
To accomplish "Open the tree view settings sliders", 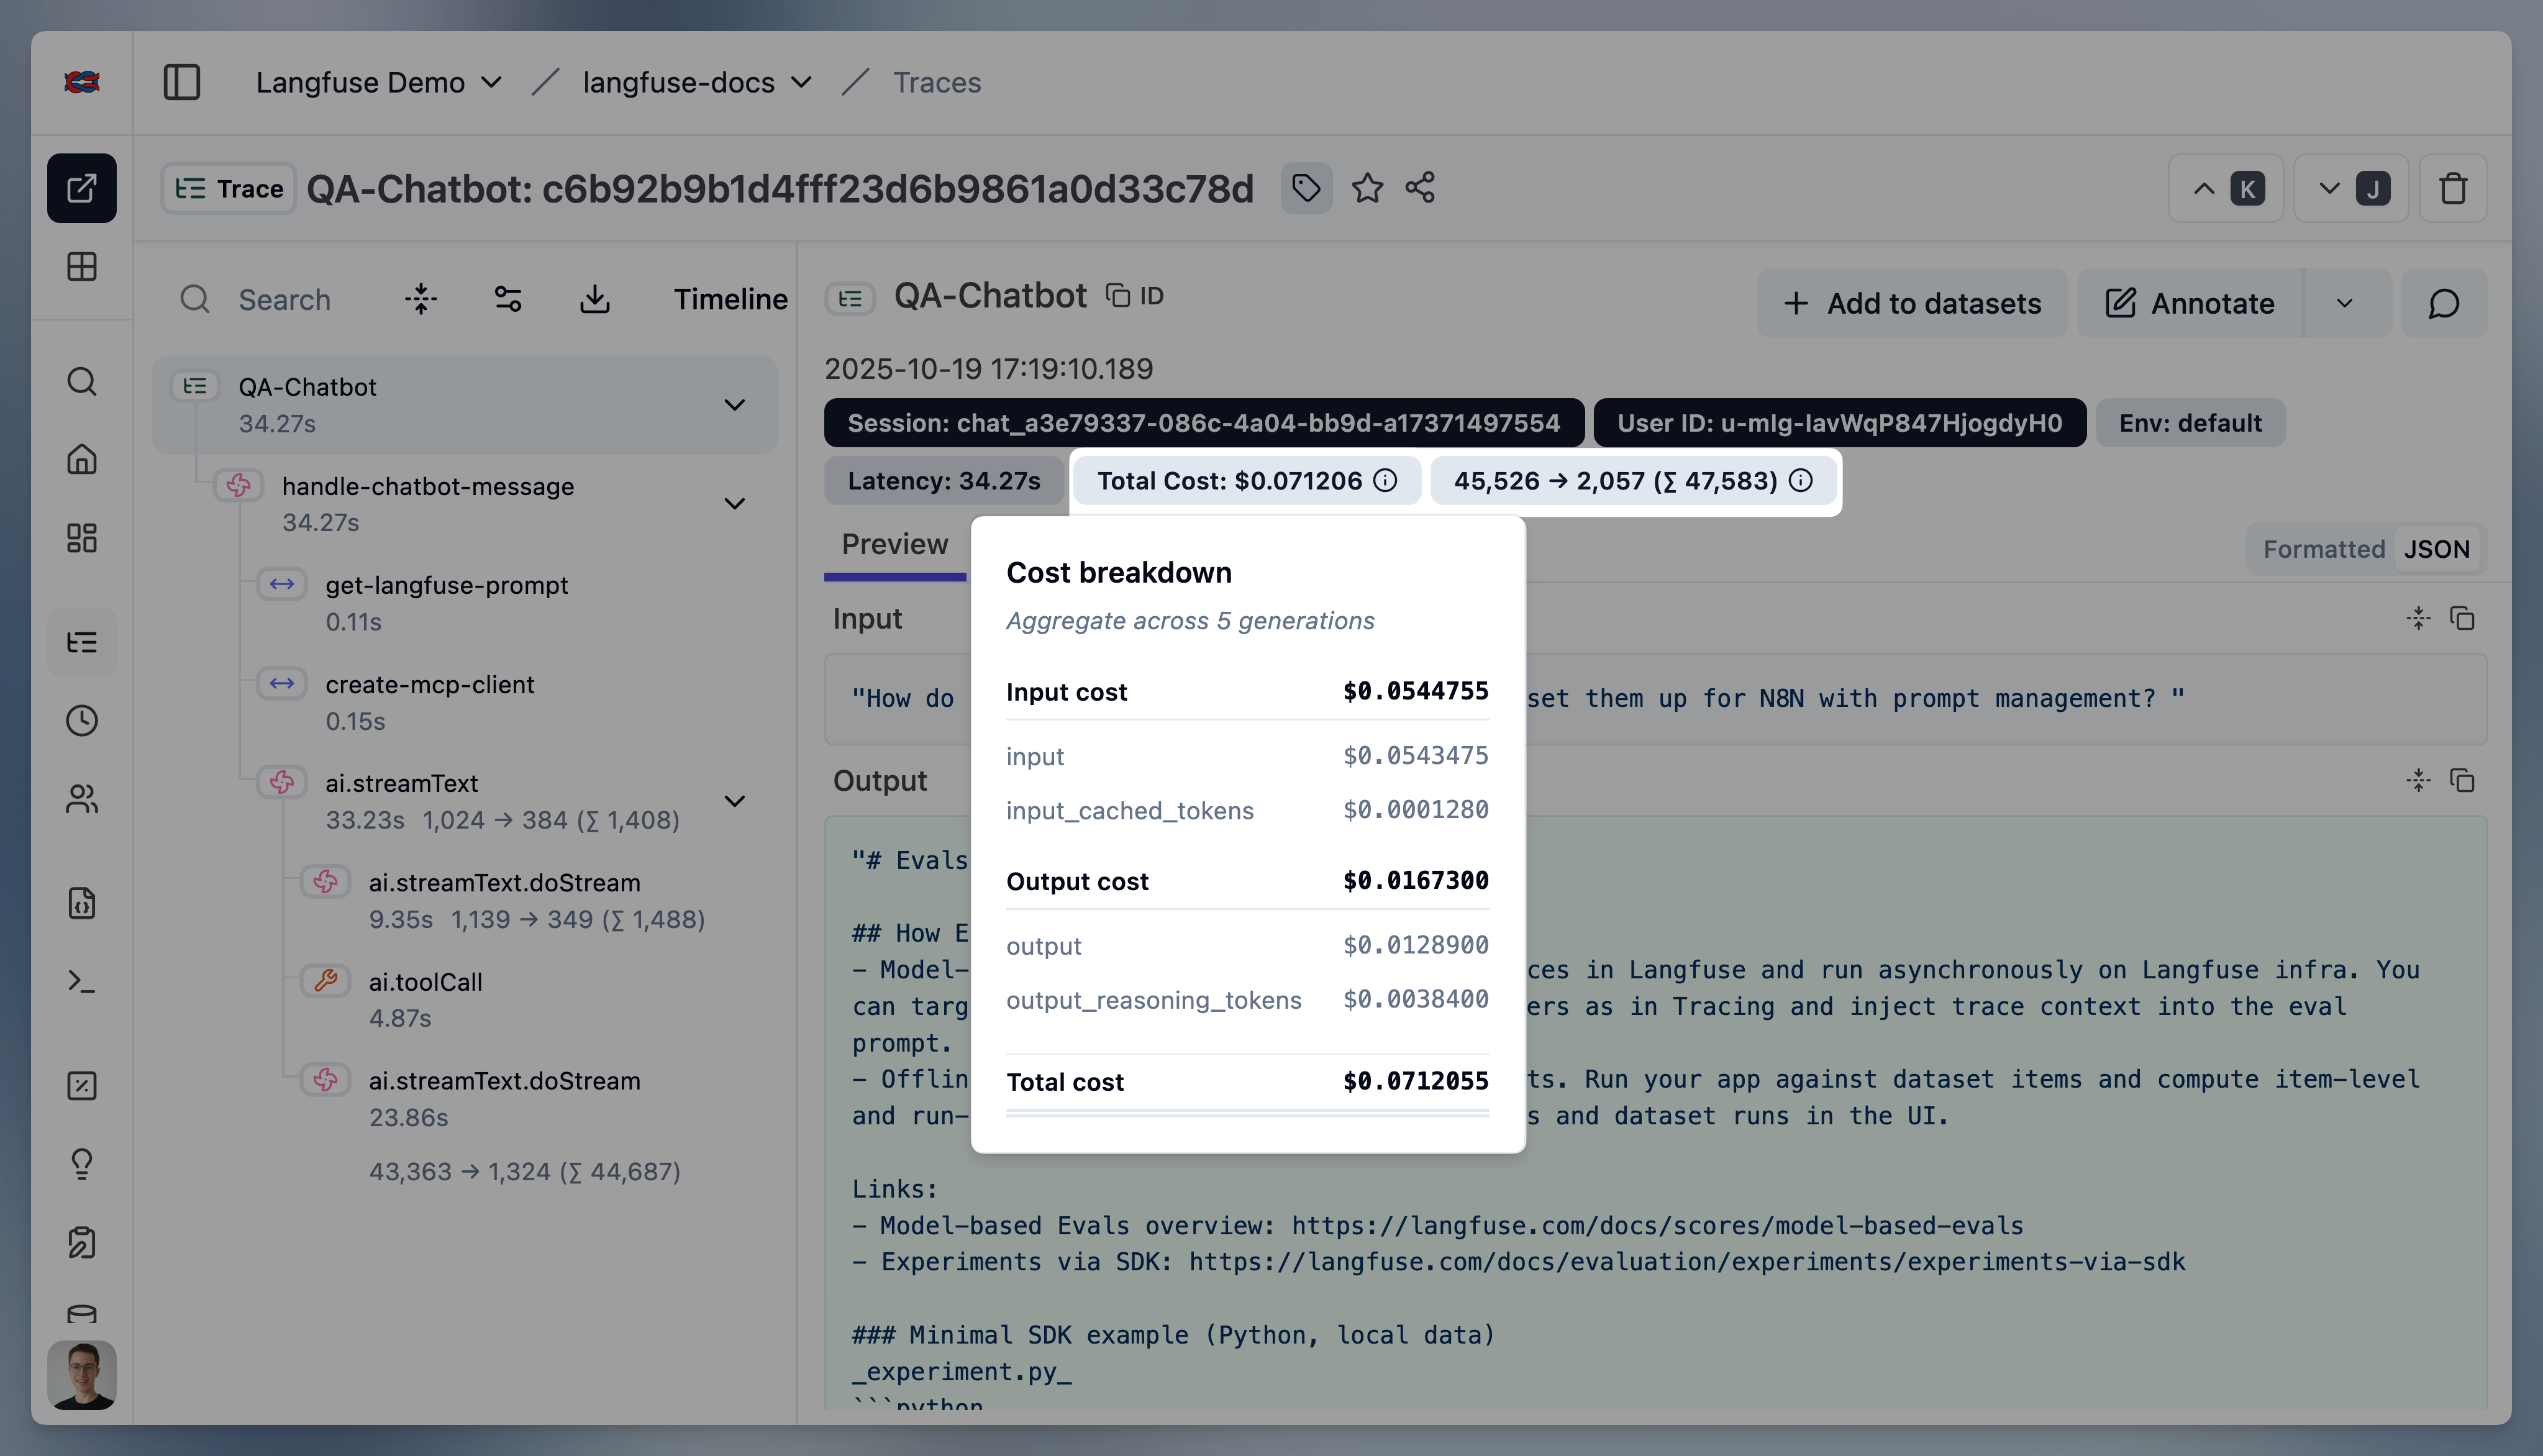I will coord(508,299).
